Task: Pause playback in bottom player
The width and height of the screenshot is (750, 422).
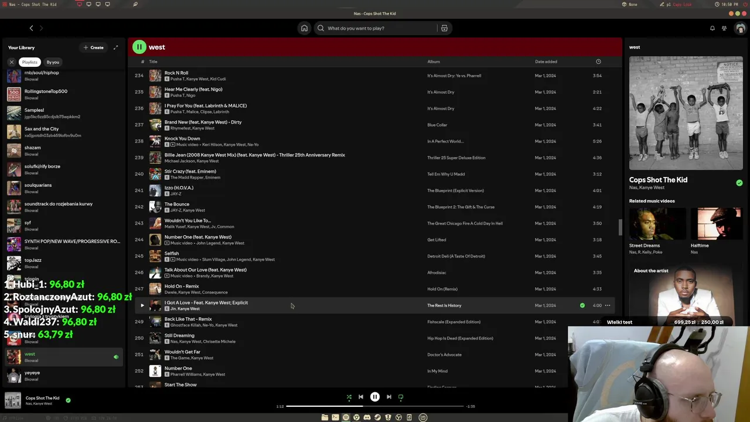Action: [x=374, y=397]
